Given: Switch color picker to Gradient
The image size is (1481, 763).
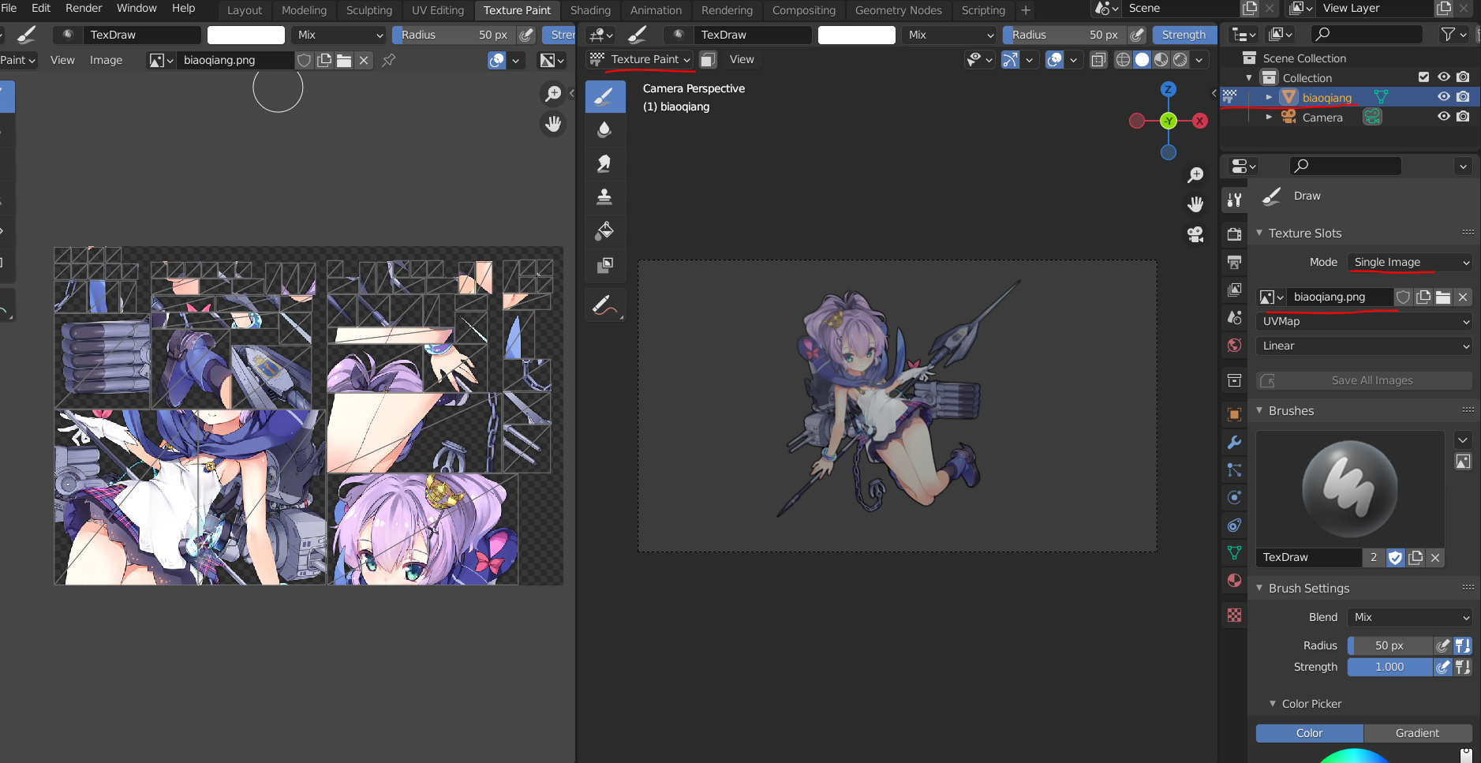Looking at the screenshot, I should pyautogui.click(x=1417, y=733).
